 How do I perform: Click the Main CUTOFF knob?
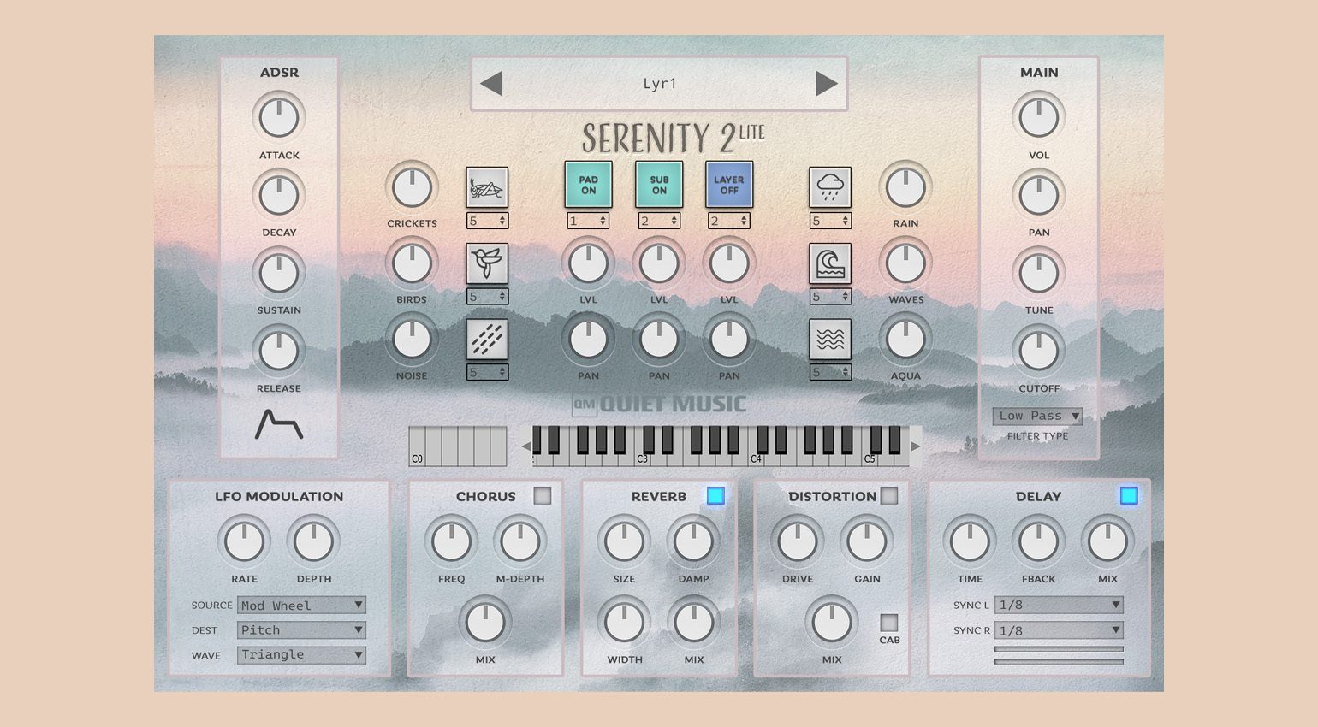point(1039,351)
